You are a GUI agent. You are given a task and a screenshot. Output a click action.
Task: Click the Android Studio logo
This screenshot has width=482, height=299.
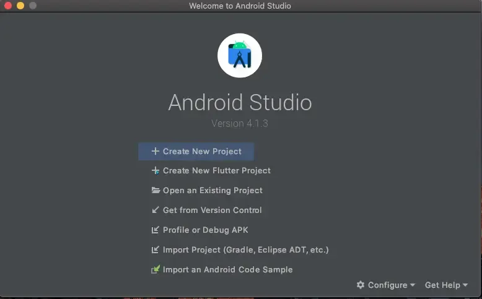click(x=240, y=56)
